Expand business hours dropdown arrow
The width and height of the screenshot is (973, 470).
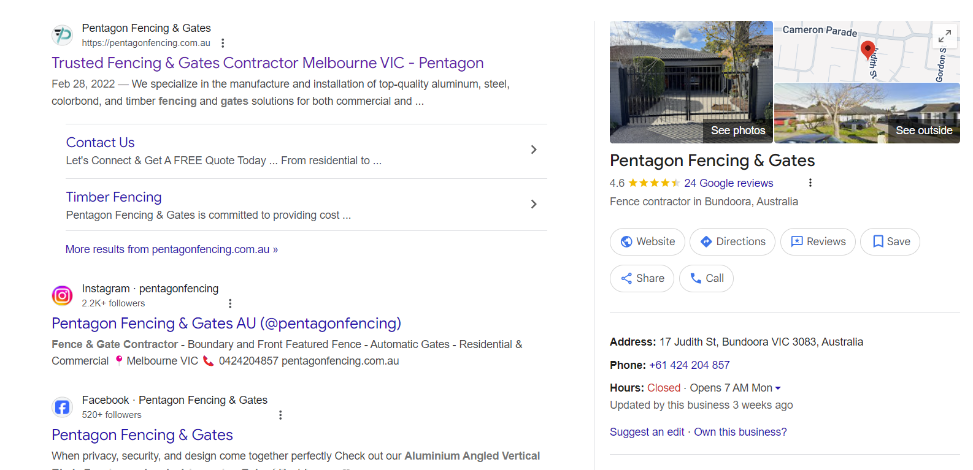click(778, 388)
